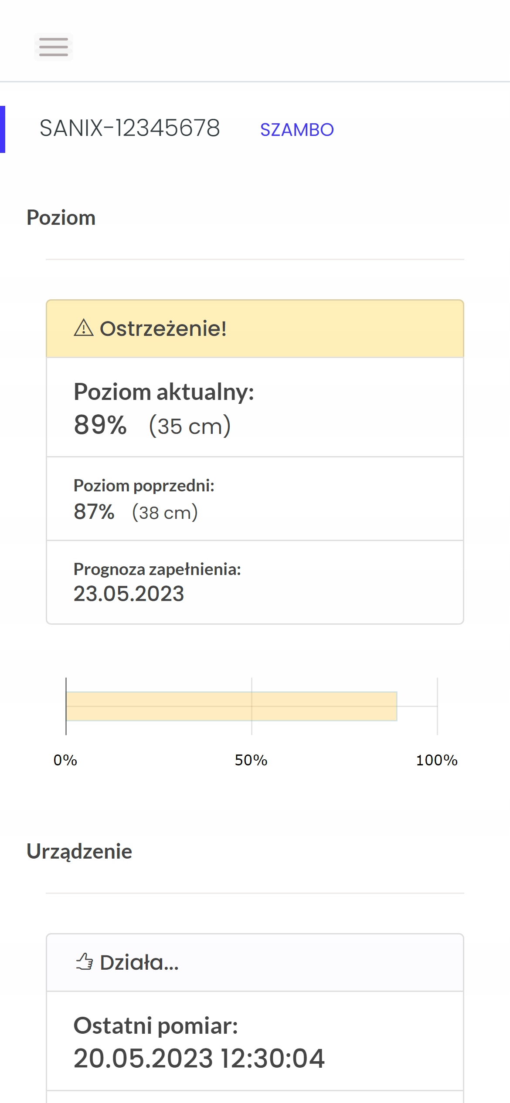Viewport: 510px width, 1103px height.
Task: Click the thumbs-up status icon
Action: 85,961
